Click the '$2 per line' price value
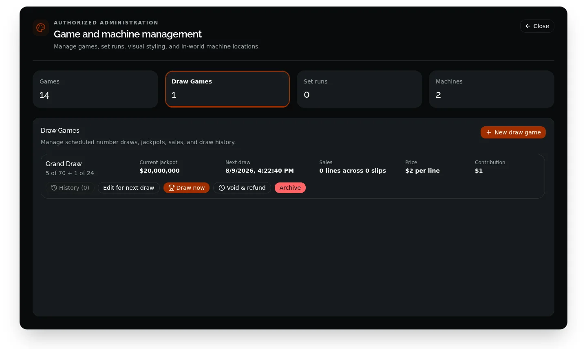587x349 pixels. [x=422, y=171]
